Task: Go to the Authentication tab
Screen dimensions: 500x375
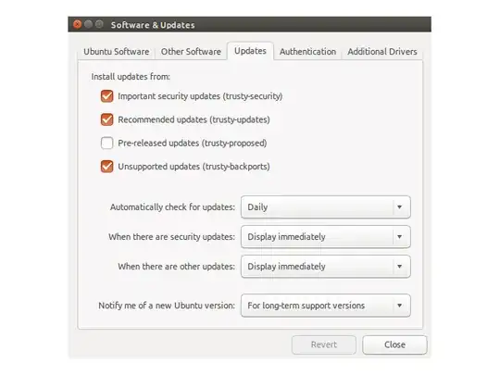Action: (x=307, y=51)
